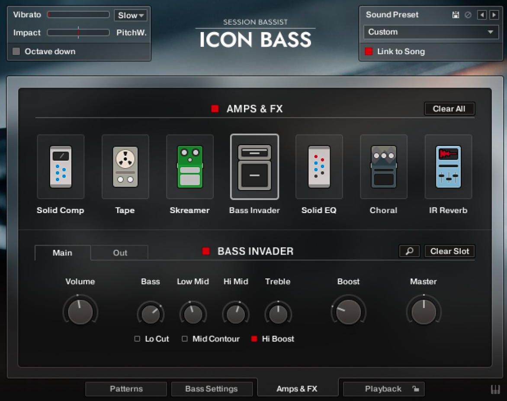The height and width of the screenshot is (401, 507).
Task: Select the IR Reverb pedal icon
Action: click(448, 167)
